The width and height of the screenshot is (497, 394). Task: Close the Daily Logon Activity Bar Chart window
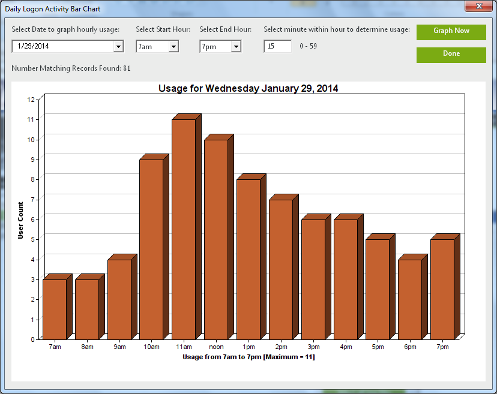coord(479,6)
